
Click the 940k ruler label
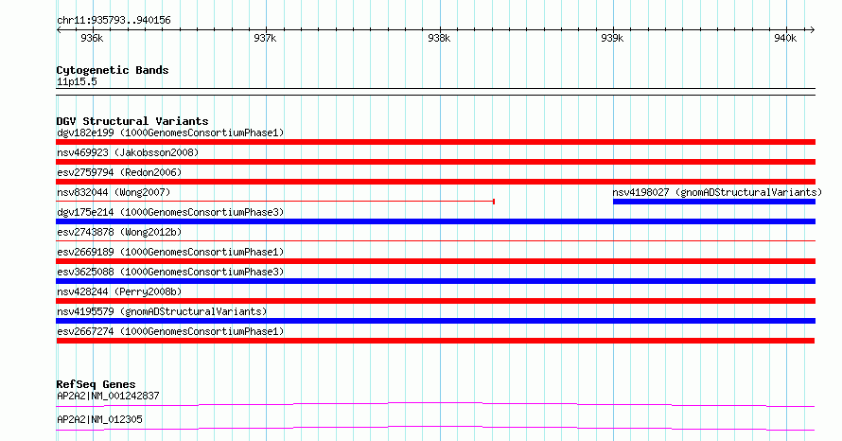coord(785,38)
